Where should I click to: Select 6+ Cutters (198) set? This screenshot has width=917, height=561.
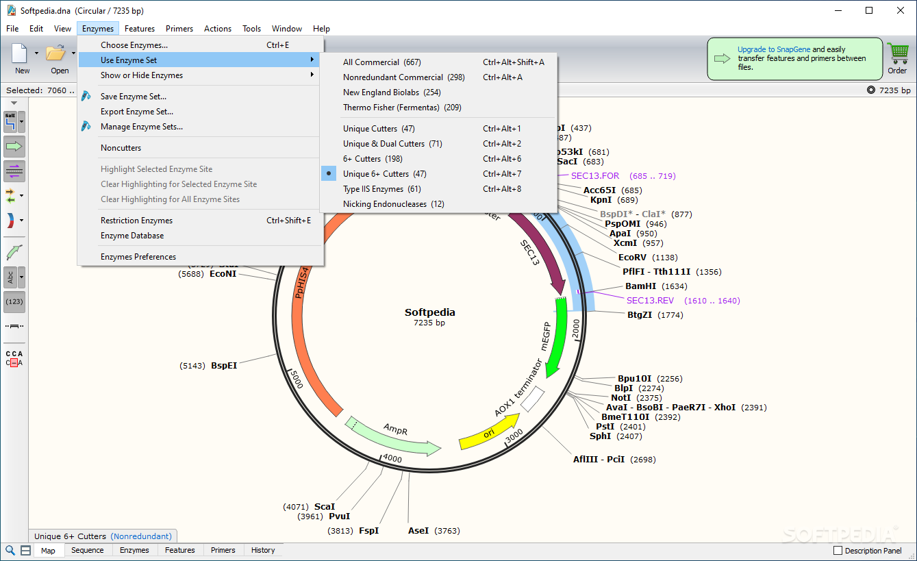click(439, 159)
